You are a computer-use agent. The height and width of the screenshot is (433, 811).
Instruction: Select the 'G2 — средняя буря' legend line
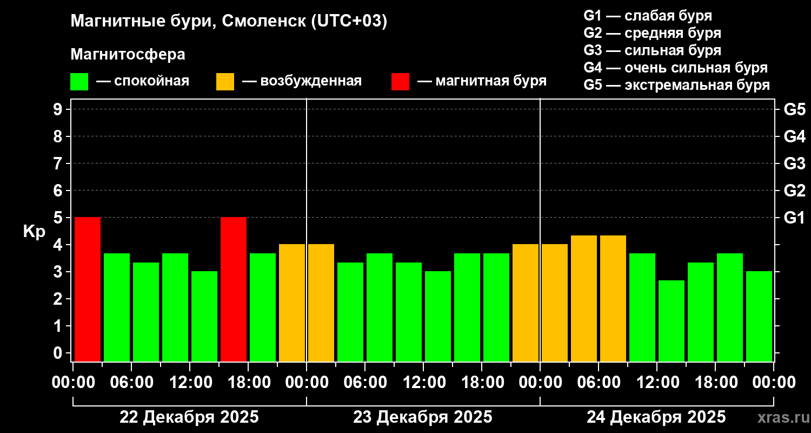653,33
